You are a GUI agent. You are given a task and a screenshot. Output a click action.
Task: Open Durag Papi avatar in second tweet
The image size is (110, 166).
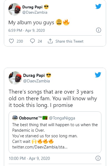coord(15,78)
